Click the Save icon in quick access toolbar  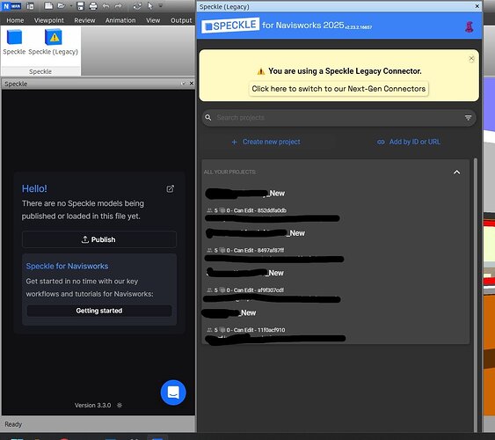coord(80,5)
